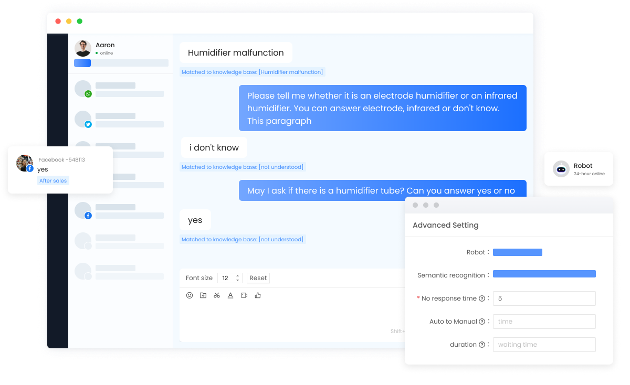This screenshot has height=385, width=630.
Task: Click help icon beside Auto to Manual
Action: pos(482,322)
